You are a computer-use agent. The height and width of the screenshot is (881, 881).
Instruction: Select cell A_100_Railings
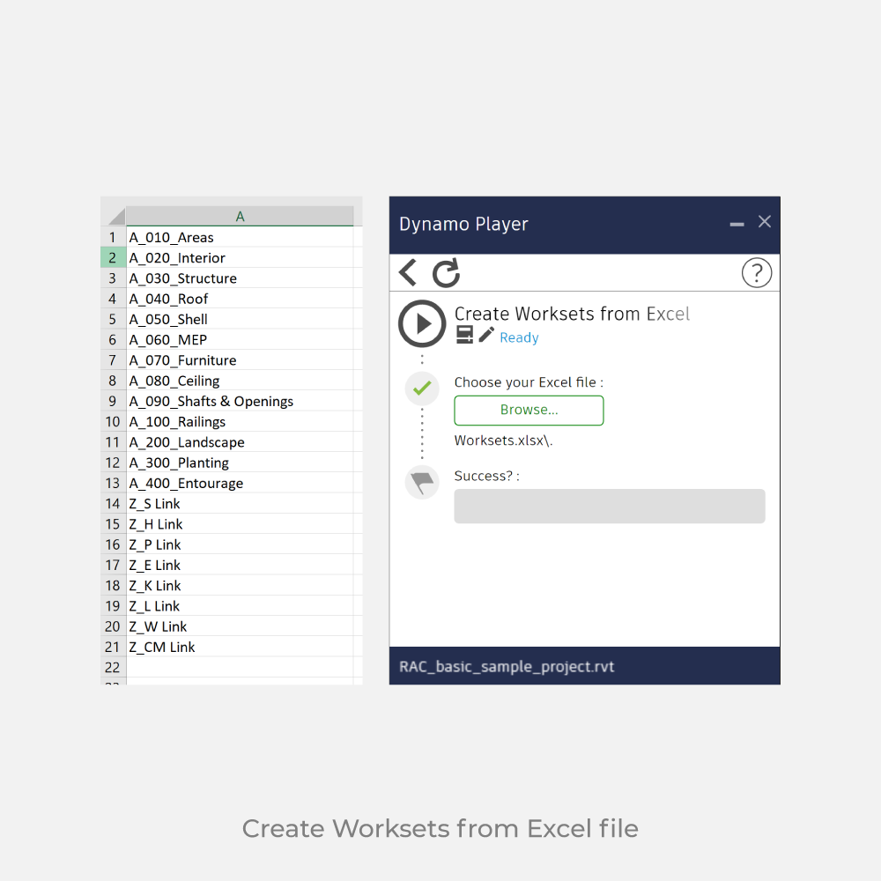click(240, 422)
